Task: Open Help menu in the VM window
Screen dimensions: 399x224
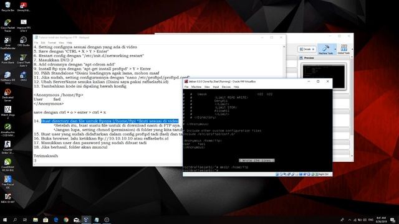Action: coord(236,87)
